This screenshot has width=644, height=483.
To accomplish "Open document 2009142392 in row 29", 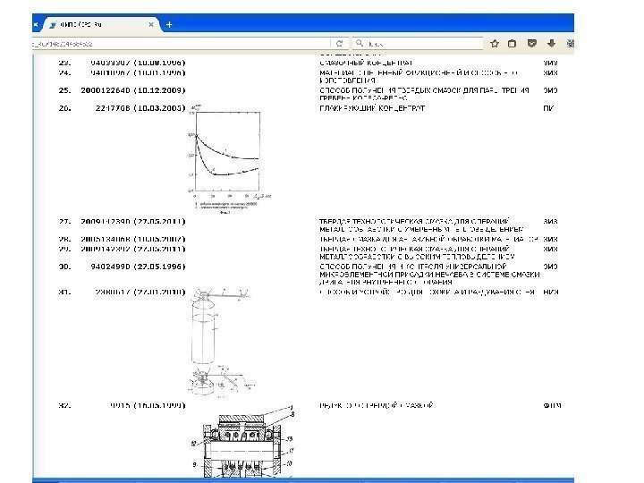I will click(133, 249).
